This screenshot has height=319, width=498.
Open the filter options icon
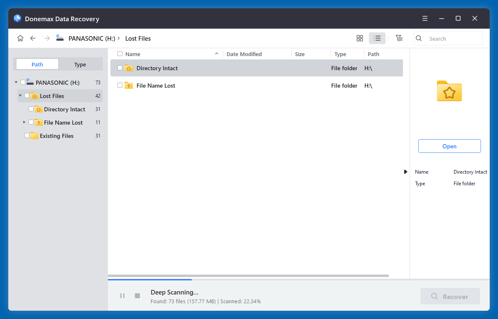tap(399, 38)
